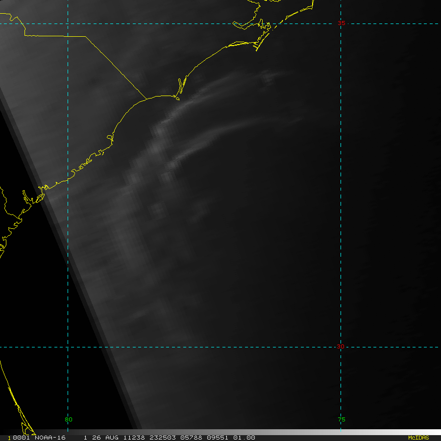Select the 11238 Julian day value

[134, 438]
